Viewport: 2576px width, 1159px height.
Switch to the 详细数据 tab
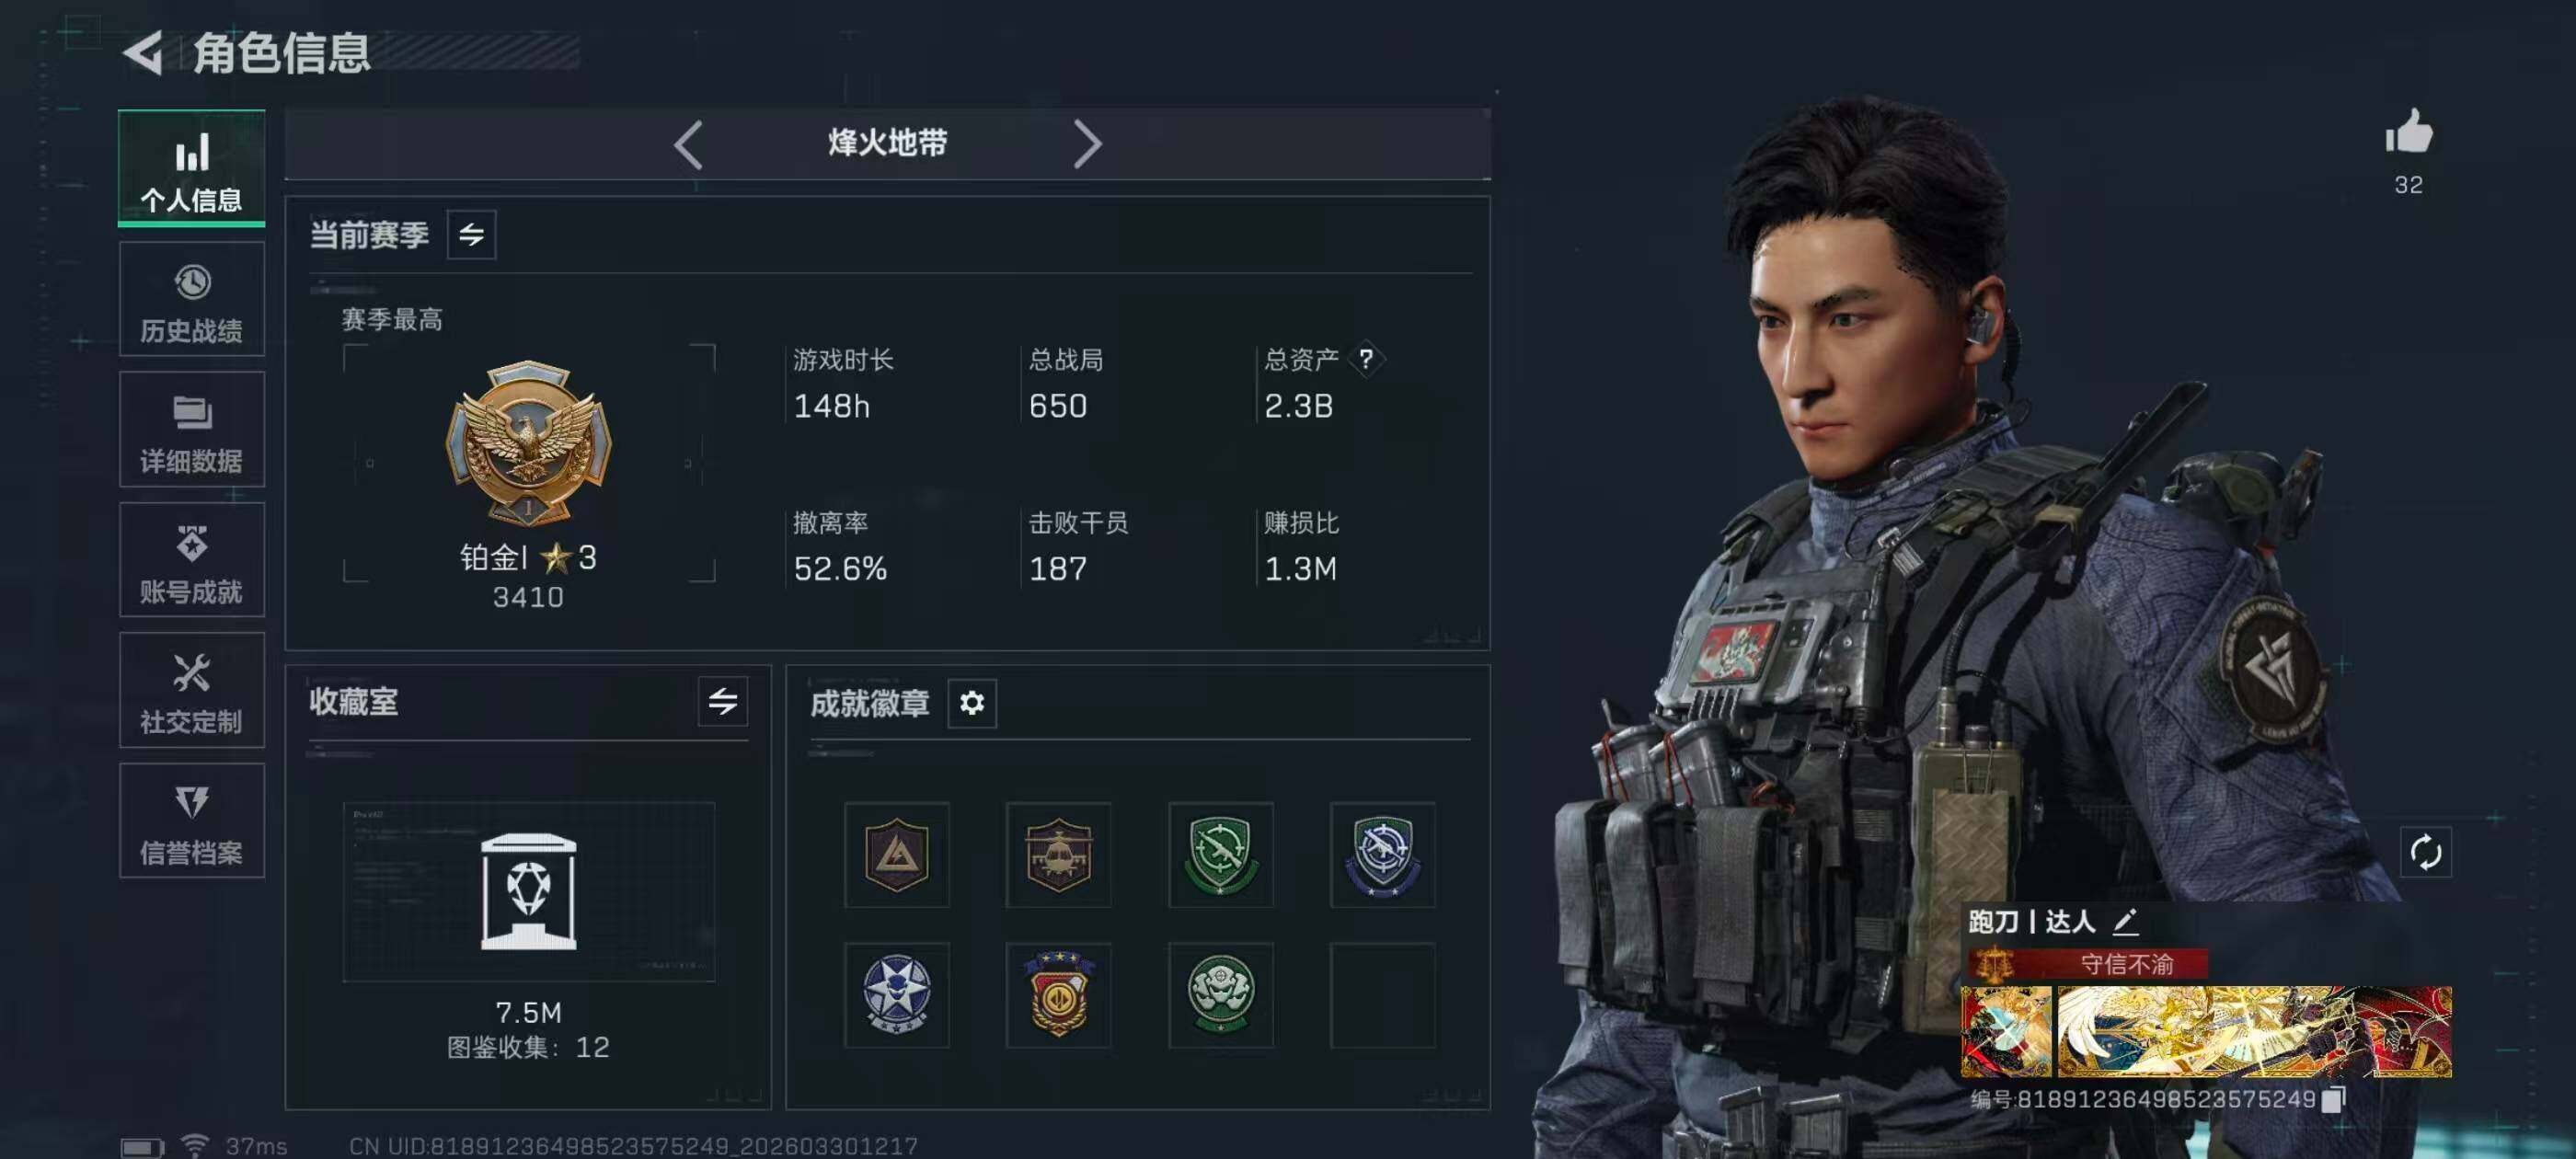coord(192,430)
